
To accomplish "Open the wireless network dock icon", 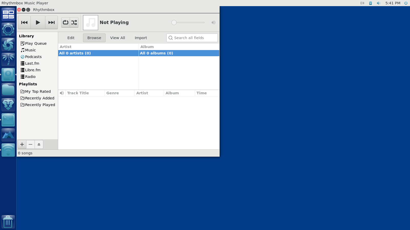I will point(8,150).
